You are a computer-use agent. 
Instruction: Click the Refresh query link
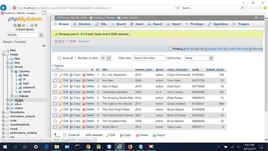pos(257,49)
